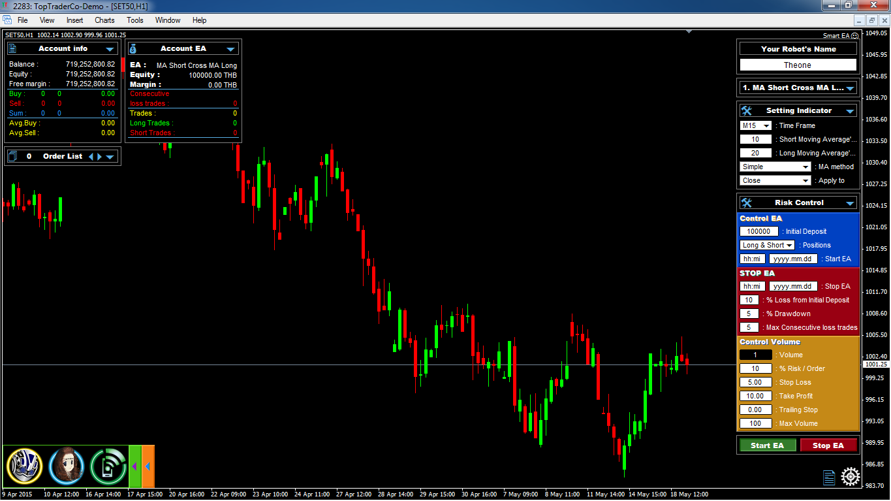Image resolution: width=891 pixels, height=501 pixels.
Task: Collapse the Account info panel
Action: [110, 49]
